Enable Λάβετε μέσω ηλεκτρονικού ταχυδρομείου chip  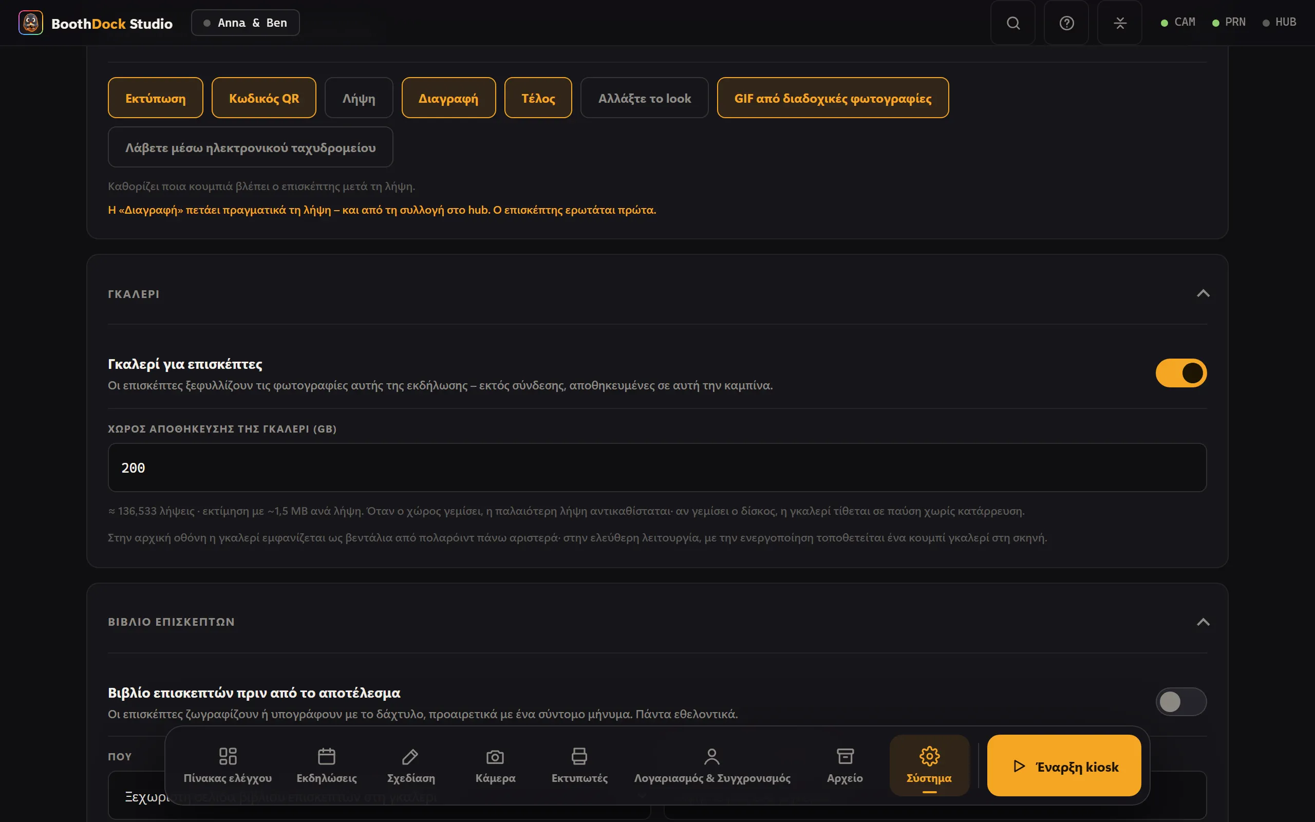251,147
